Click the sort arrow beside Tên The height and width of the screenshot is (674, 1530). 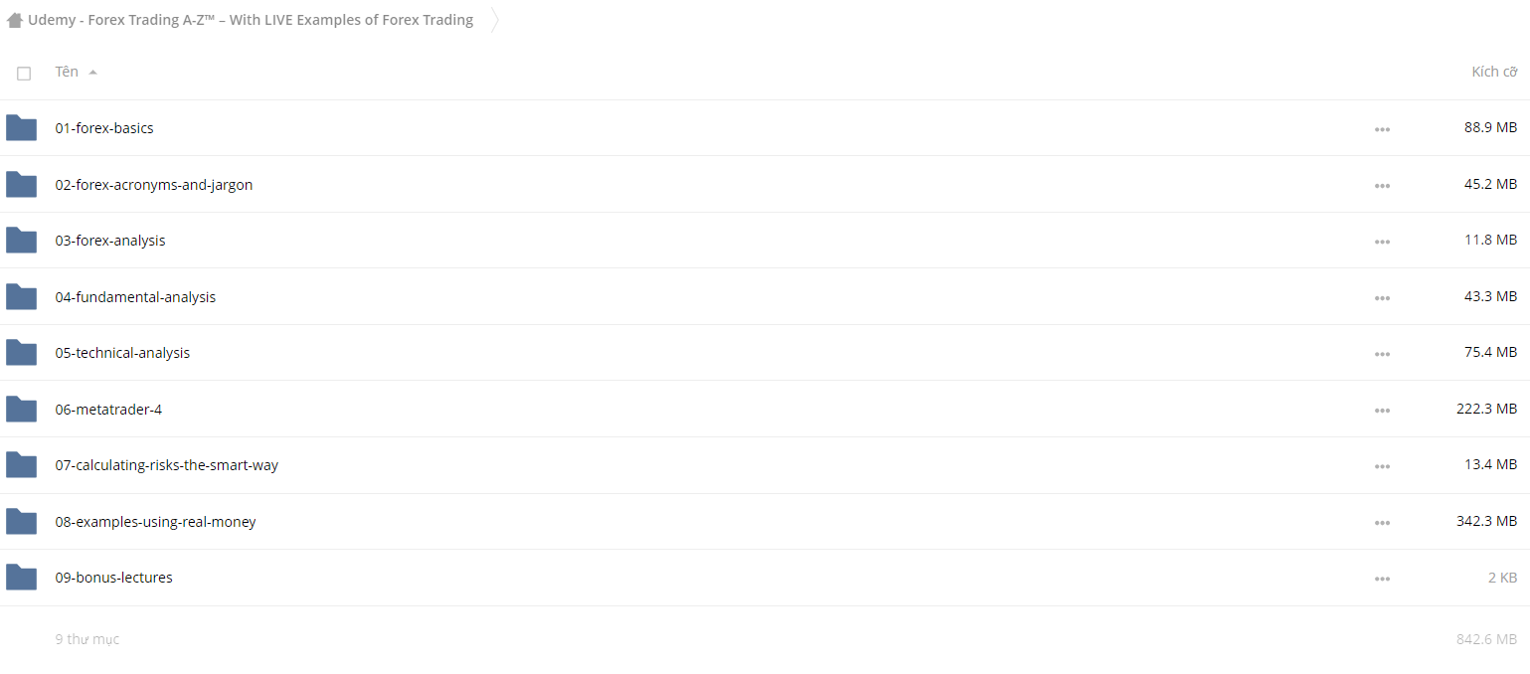coord(92,73)
